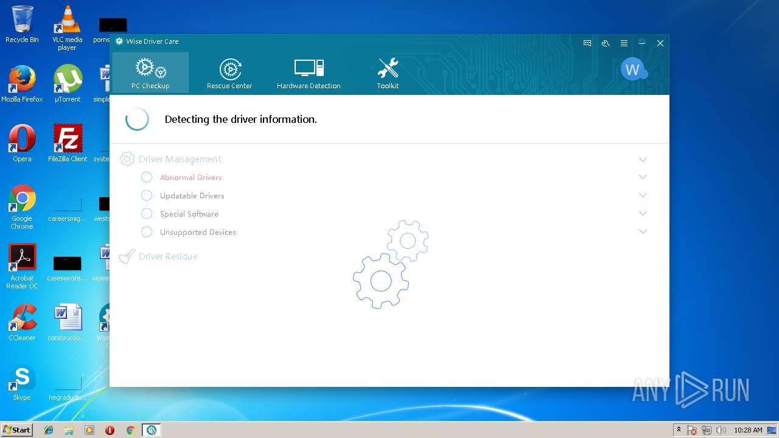Viewport: 779px width, 438px height.
Task: Show hidden system tray icons arrow
Action: point(678,430)
